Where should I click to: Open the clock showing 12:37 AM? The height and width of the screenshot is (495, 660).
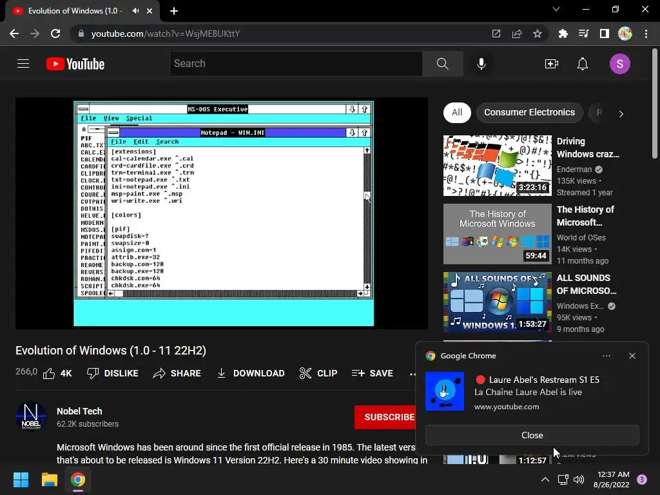pyautogui.click(x=611, y=480)
